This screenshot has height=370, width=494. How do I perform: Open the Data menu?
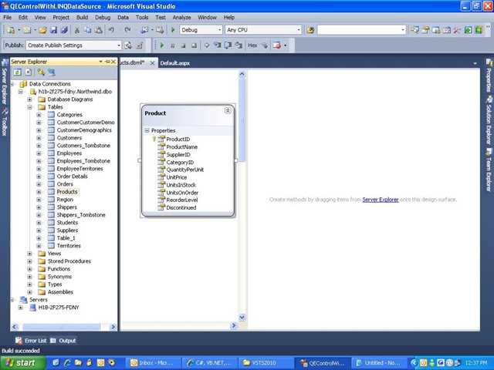(123, 17)
